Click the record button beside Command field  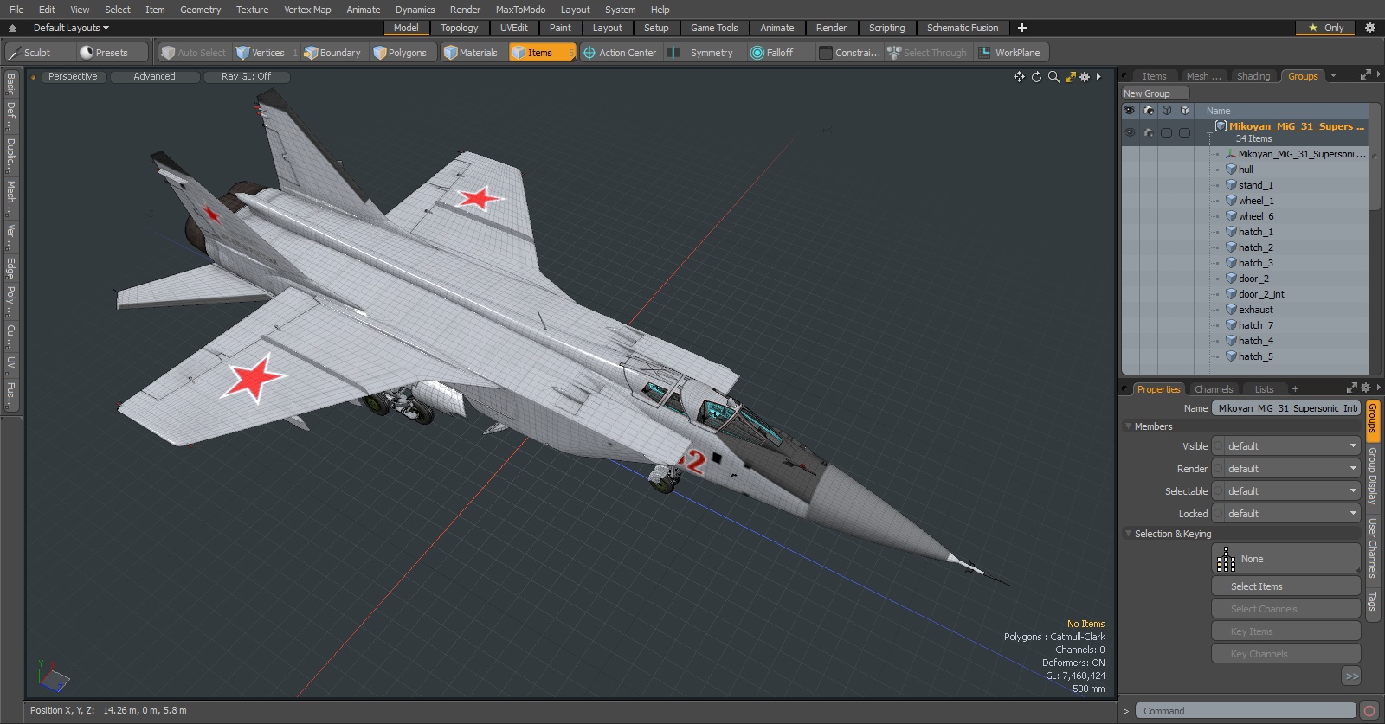[1369, 711]
